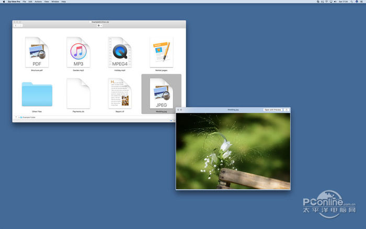Image resolution: width=366 pixels, height=229 pixels.
Task: Select the Holiday.mp4 QuickTime video icon
Action: (120, 52)
